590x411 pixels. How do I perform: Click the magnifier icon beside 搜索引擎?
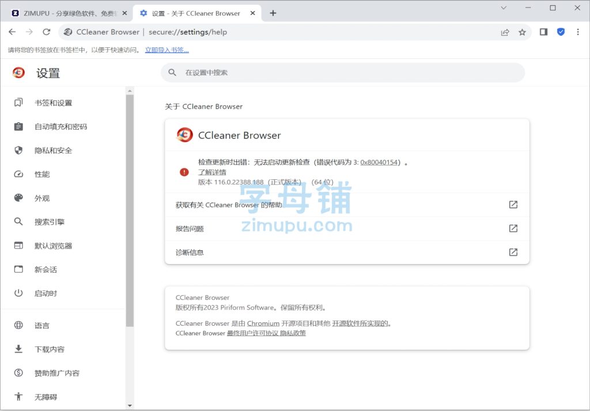[18, 221]
